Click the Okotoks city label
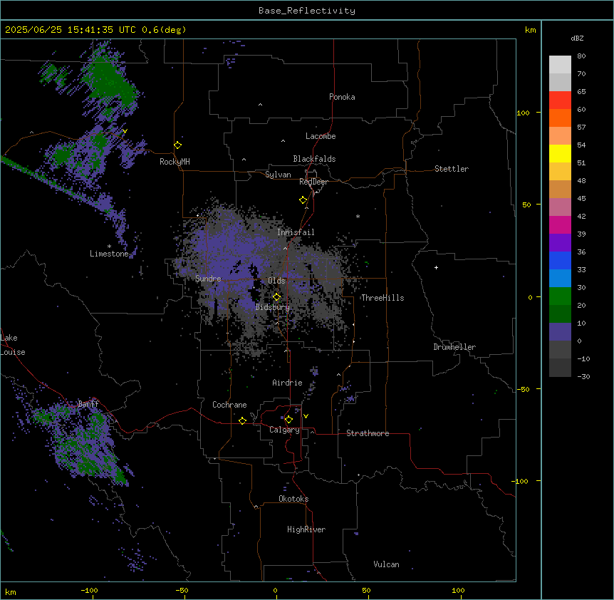This screenshot has width=614, height=600. (x=293, y=499)
